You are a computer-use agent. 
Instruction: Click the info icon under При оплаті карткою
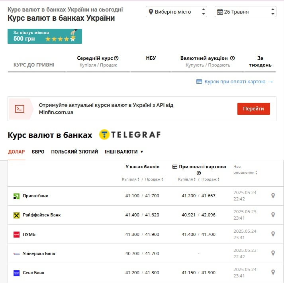pos(199,173)
